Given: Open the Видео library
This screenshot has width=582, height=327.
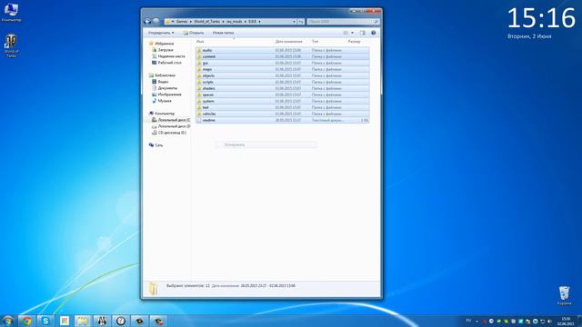Looking at the screenshot, I should (160, 82).
